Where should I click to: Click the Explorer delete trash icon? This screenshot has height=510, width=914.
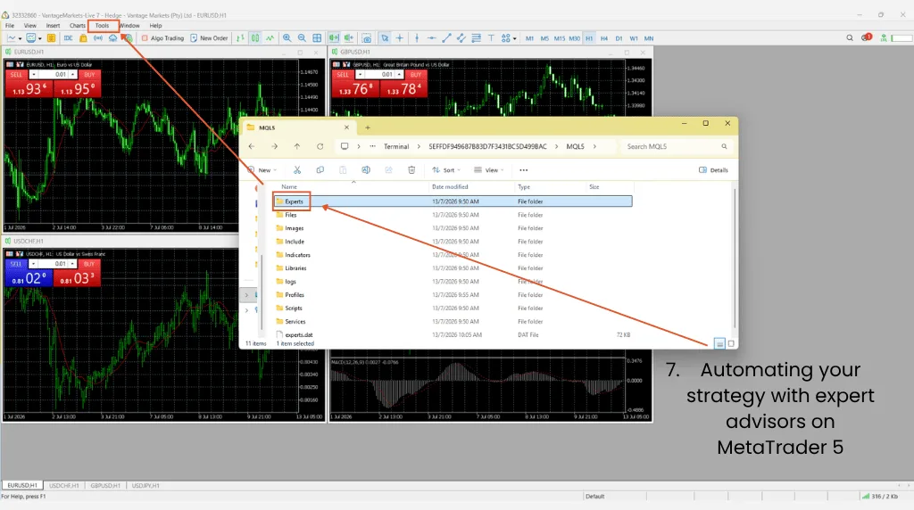click(x=411, y=170)
